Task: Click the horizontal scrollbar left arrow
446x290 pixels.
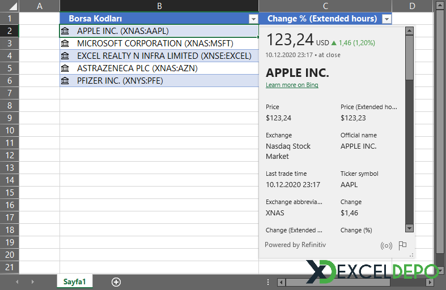Action: (x=281, y=282)
